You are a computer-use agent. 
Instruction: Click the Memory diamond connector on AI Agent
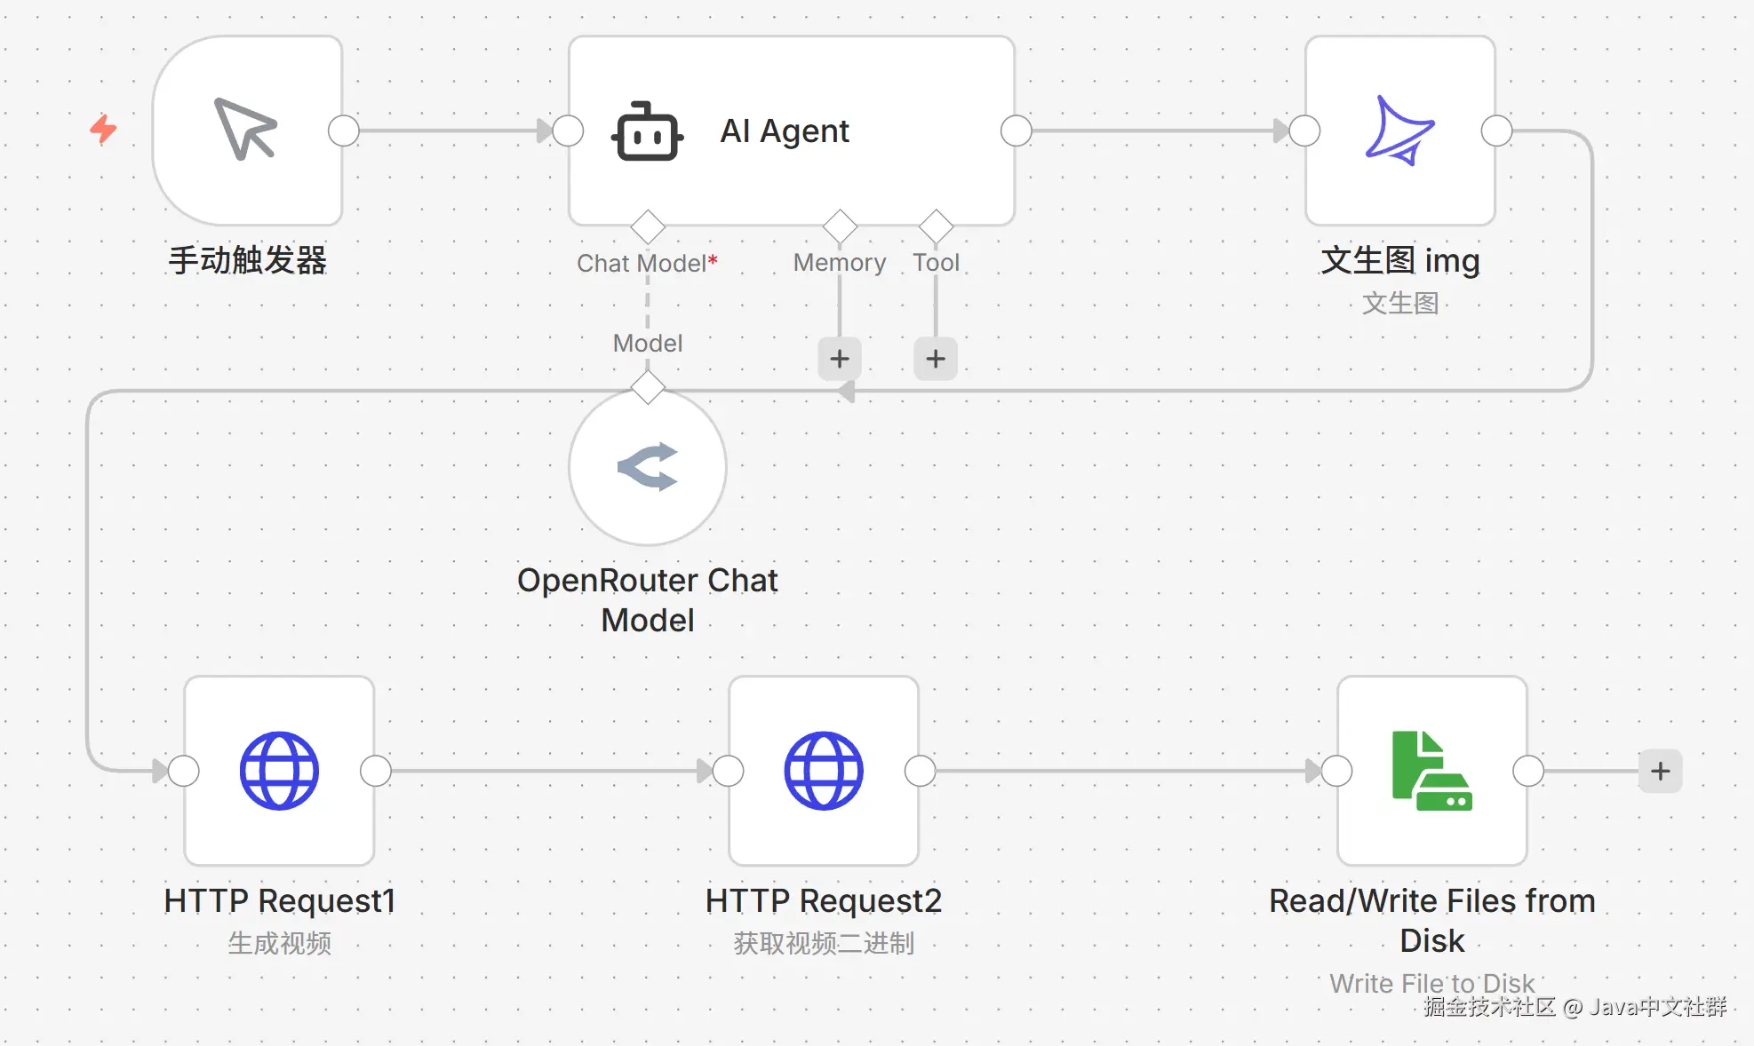coord(840,226)
